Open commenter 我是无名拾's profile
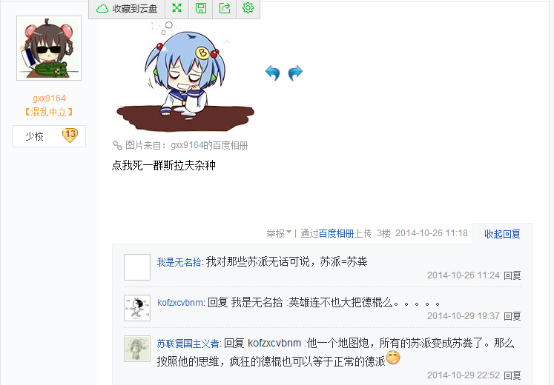Viewport: 554px width, 385px height. coord(179,262)
